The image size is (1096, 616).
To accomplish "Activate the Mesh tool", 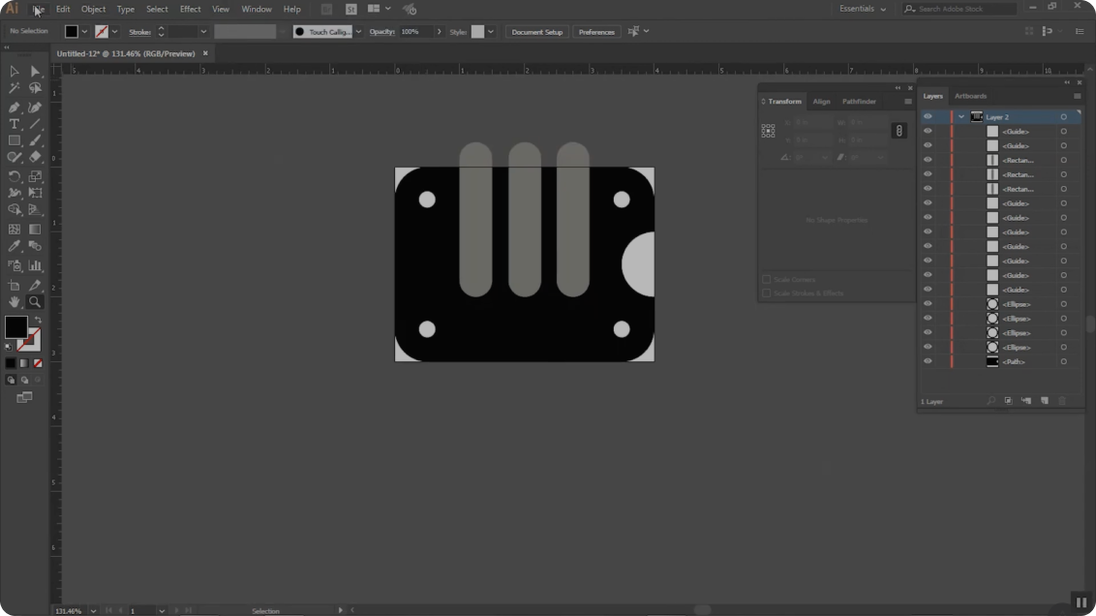I will pyautogui.click(x=15, y=229).
